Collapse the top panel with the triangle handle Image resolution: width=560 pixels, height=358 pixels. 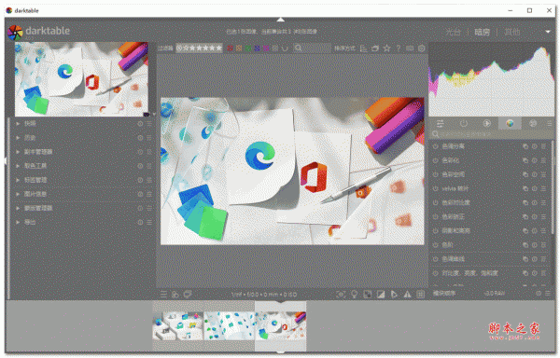(x=281, y=20)
